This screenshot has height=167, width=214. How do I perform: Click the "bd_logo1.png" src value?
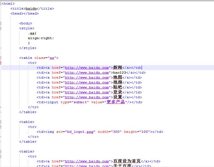(80, 132)
